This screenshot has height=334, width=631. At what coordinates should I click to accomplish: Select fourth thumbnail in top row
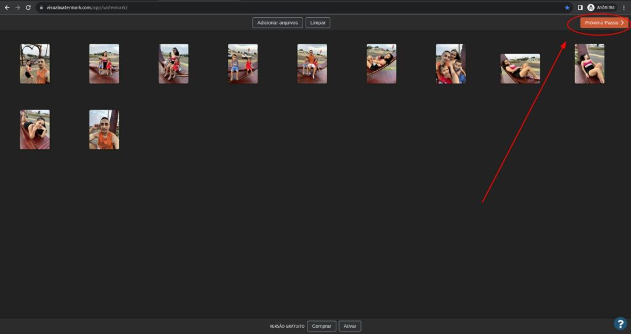[243, 63]
